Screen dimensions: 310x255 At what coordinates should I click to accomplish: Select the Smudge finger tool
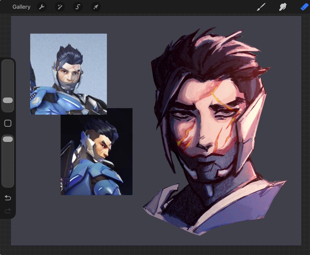(x=283, y=7)
